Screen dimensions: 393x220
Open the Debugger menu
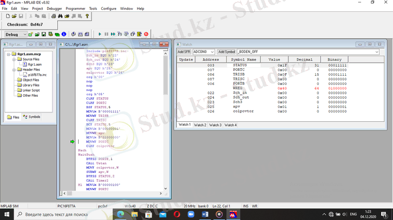pos(54,9)
